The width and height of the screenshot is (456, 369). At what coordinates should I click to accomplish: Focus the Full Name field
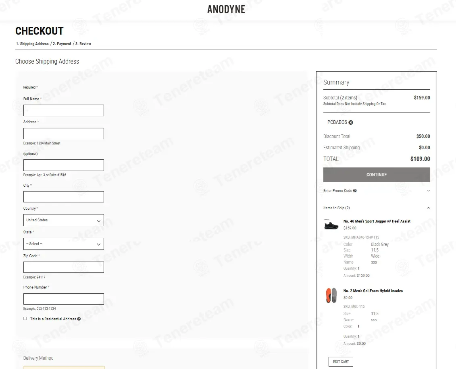(64, 111)
